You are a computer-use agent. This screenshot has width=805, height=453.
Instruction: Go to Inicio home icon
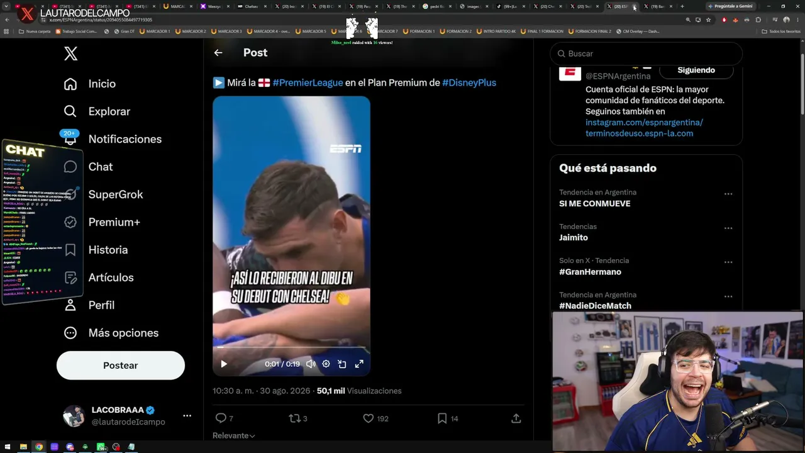coord(70,84)
